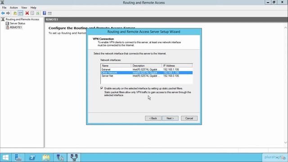Click the REMOTE1 server icon in the tree

pyautogui.click(x=7, y=27)
